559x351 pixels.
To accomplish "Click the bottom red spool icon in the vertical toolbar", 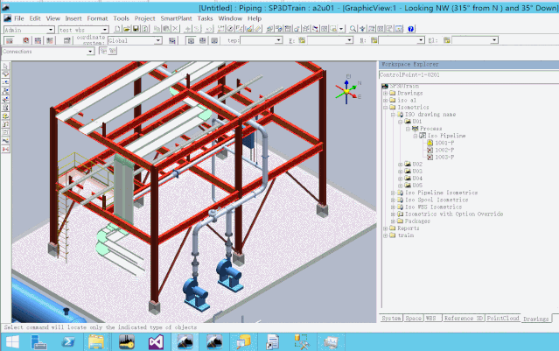I will tap(6, 149).
